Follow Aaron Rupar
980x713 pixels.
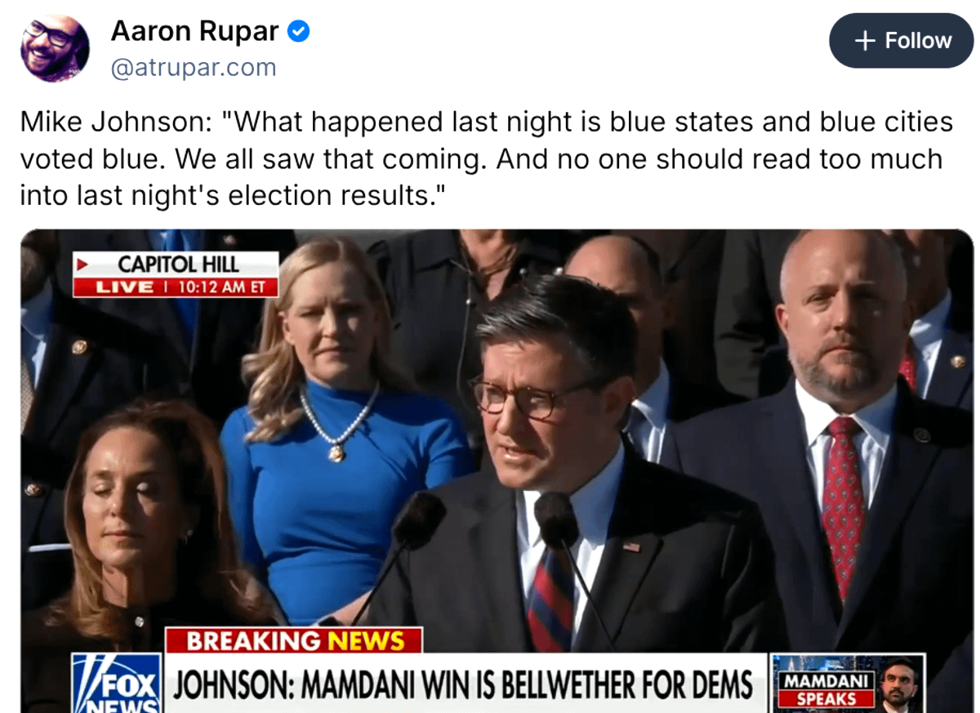point(902,41)
